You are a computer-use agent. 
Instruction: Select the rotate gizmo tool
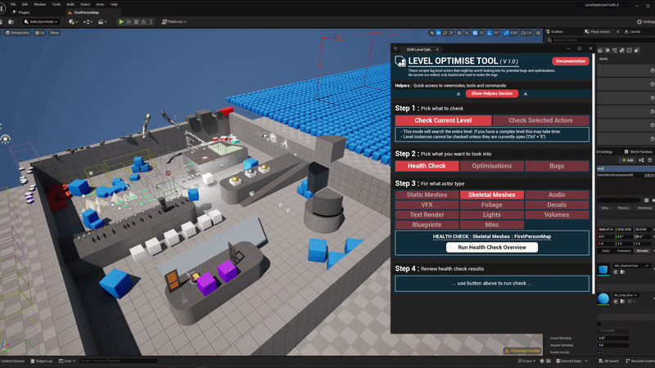tap(445, 33)
